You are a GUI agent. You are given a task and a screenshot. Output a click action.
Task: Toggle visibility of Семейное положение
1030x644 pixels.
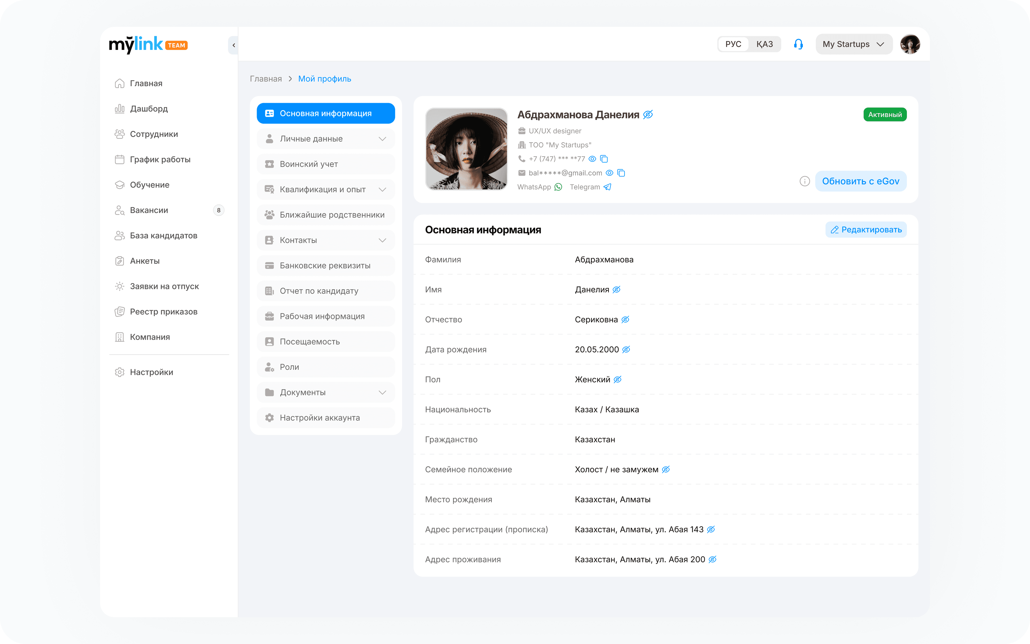coord(666,469)
